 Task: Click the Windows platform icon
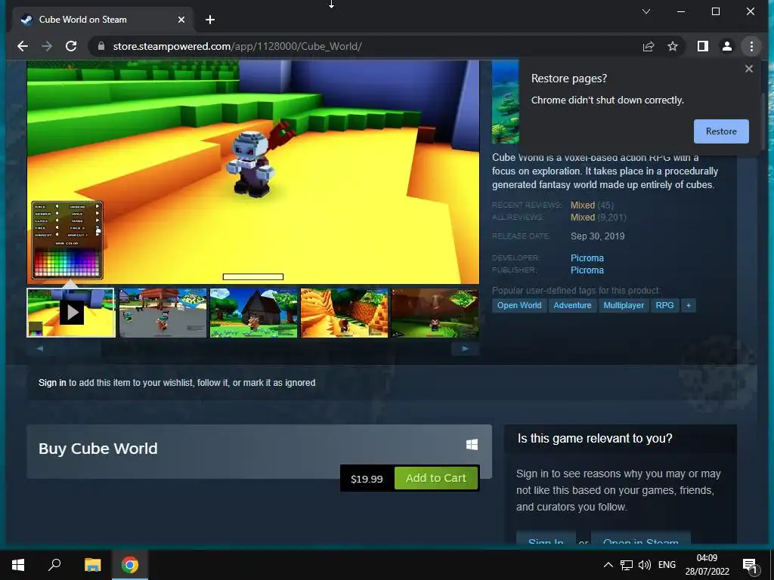(x=472, y=444)
